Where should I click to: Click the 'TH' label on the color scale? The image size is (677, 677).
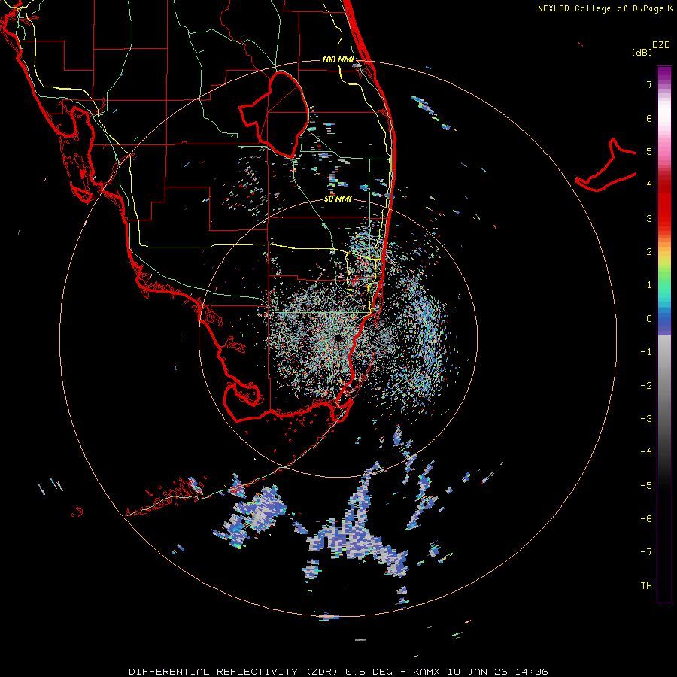tap(646, 586)
